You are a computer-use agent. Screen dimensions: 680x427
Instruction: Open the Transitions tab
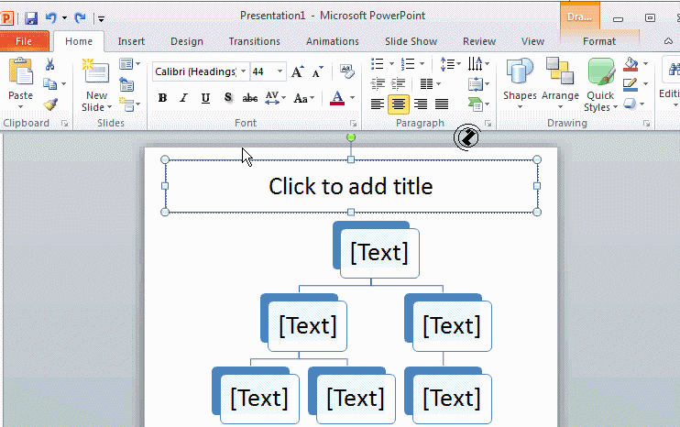click(254, 41)
